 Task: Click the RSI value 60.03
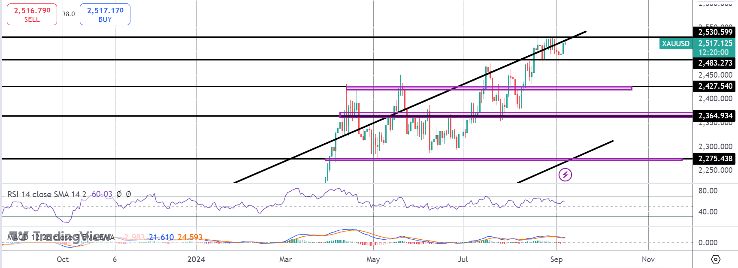[x=102, y=194]
